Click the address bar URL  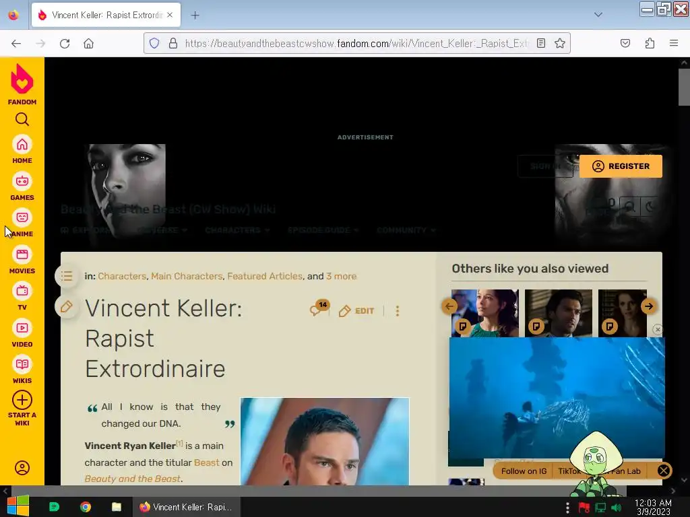(x=356, y=43)
